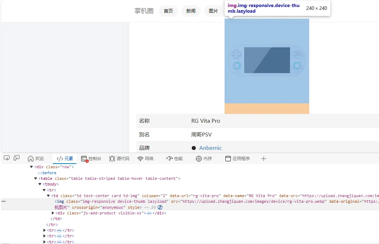Open the 掌机圈 site logo link
The height and width of the screenshot is (244, 379).
pyautogui.click(x=144, y=11)
